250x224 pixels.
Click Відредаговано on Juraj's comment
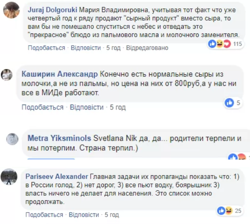[x=147, y=48]
